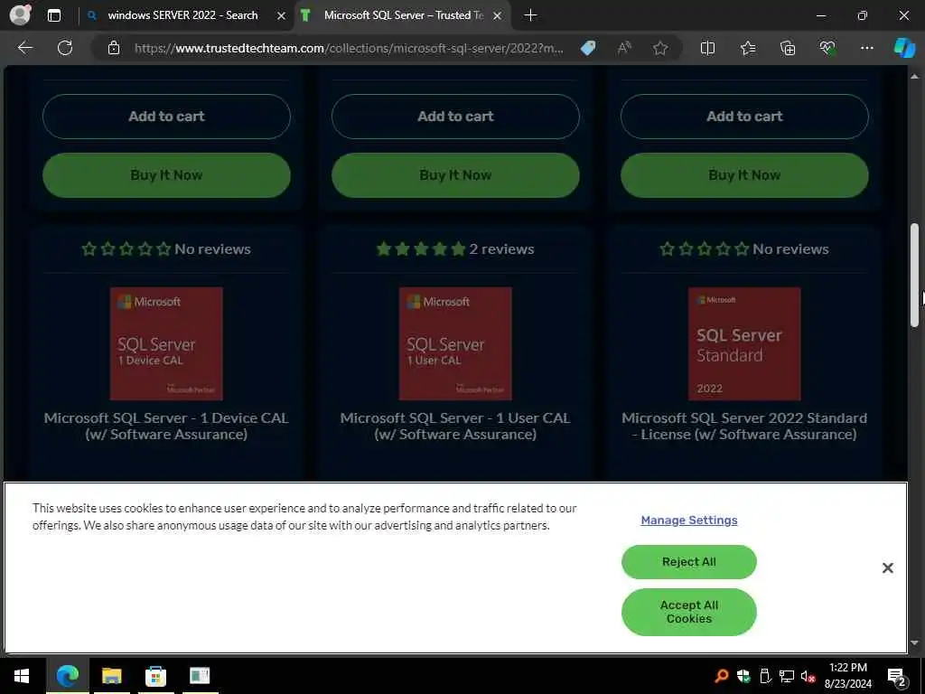Screen dimensions: 925x694
Task: Open split screen icon
Action: coord(707,48)
